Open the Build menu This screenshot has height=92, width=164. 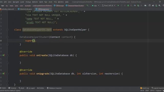tap(41, 2)
